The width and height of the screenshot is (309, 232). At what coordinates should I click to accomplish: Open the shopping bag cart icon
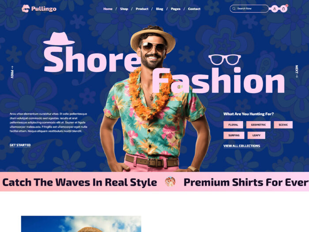coord(283,9)
